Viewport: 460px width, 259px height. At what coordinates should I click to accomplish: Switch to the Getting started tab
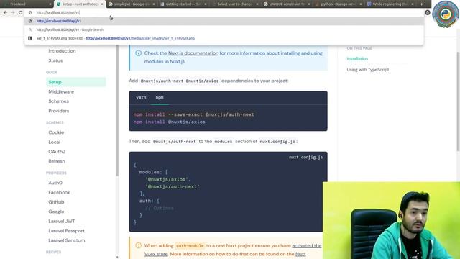[183, 4]
